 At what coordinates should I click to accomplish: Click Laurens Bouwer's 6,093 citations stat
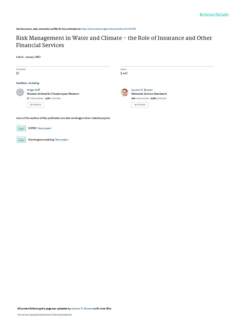coord(158,98)
